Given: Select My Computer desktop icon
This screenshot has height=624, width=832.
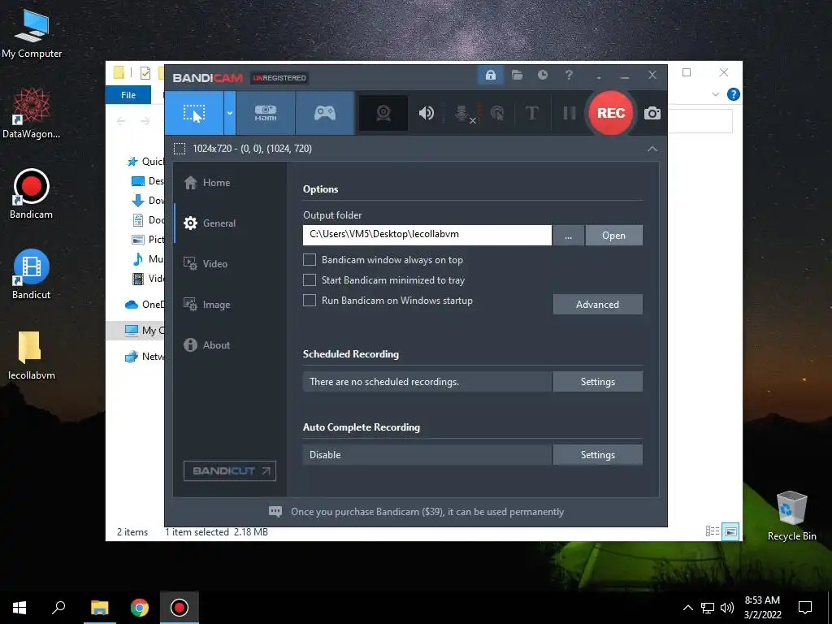Looking at the screenshot, I should click(32, 32).
